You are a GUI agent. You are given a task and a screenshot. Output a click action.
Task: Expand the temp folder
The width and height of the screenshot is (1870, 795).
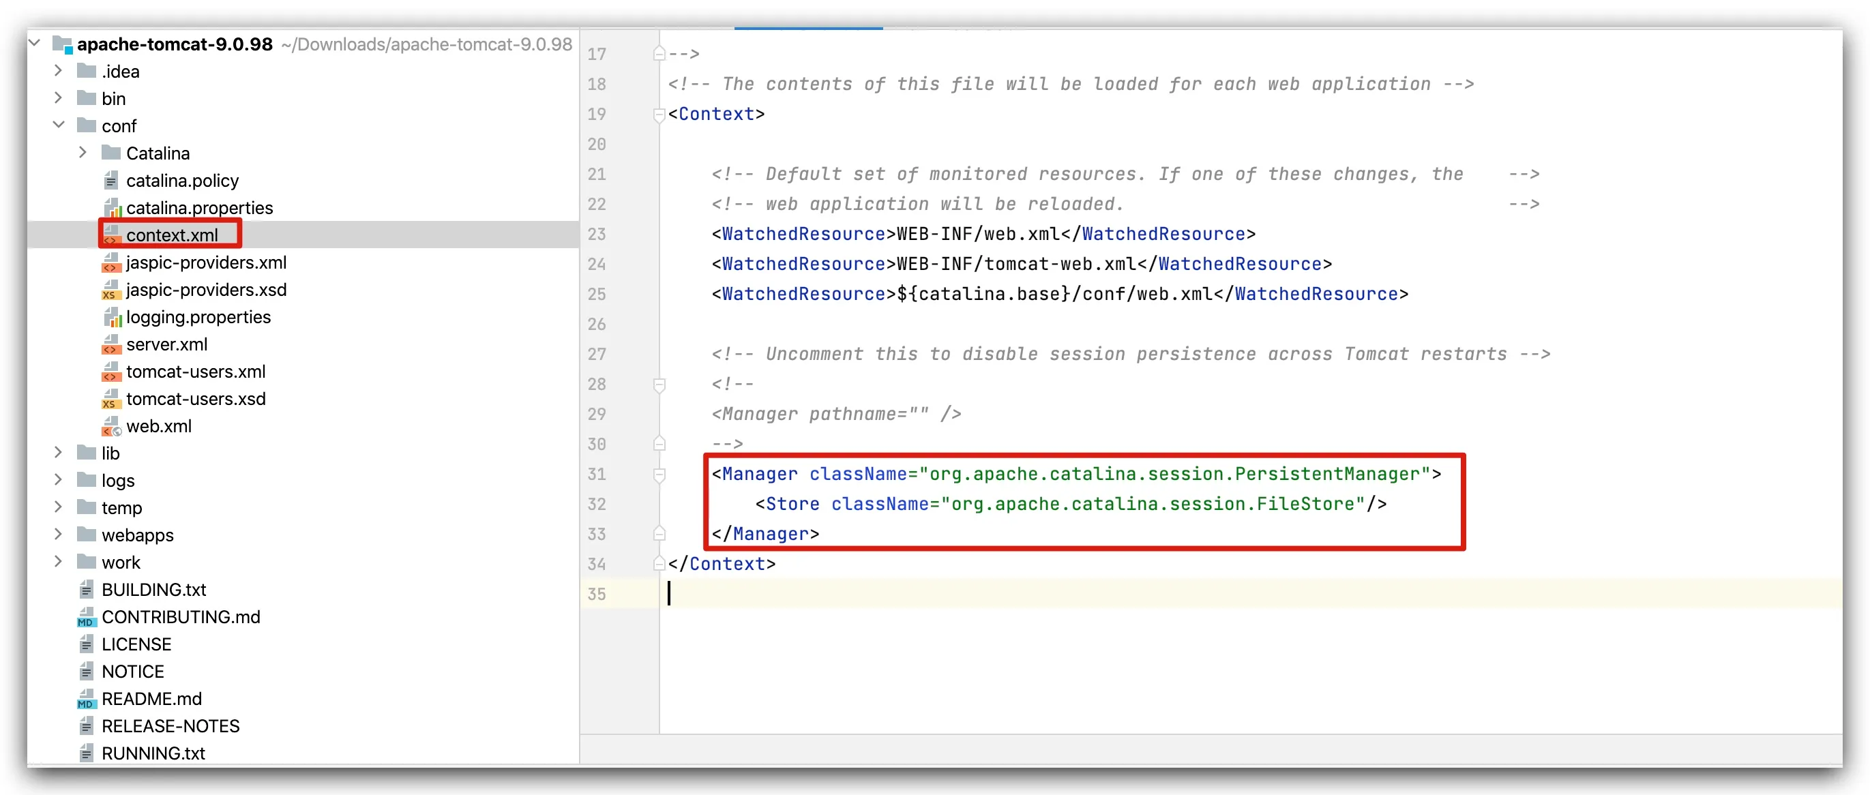58,506
